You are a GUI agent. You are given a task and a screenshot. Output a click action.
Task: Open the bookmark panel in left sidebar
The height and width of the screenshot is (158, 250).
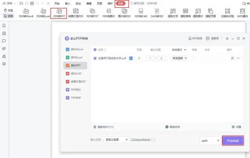click(x=4, y=26)
